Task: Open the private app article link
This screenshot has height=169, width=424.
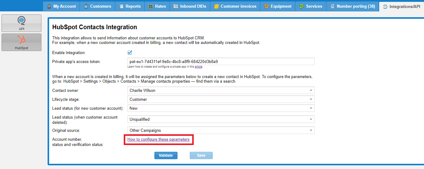Action: click(x=198, y=67)
